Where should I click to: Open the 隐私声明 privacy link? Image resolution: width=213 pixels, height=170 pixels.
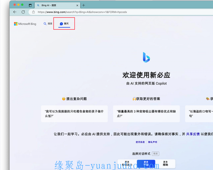click(153, 142)
